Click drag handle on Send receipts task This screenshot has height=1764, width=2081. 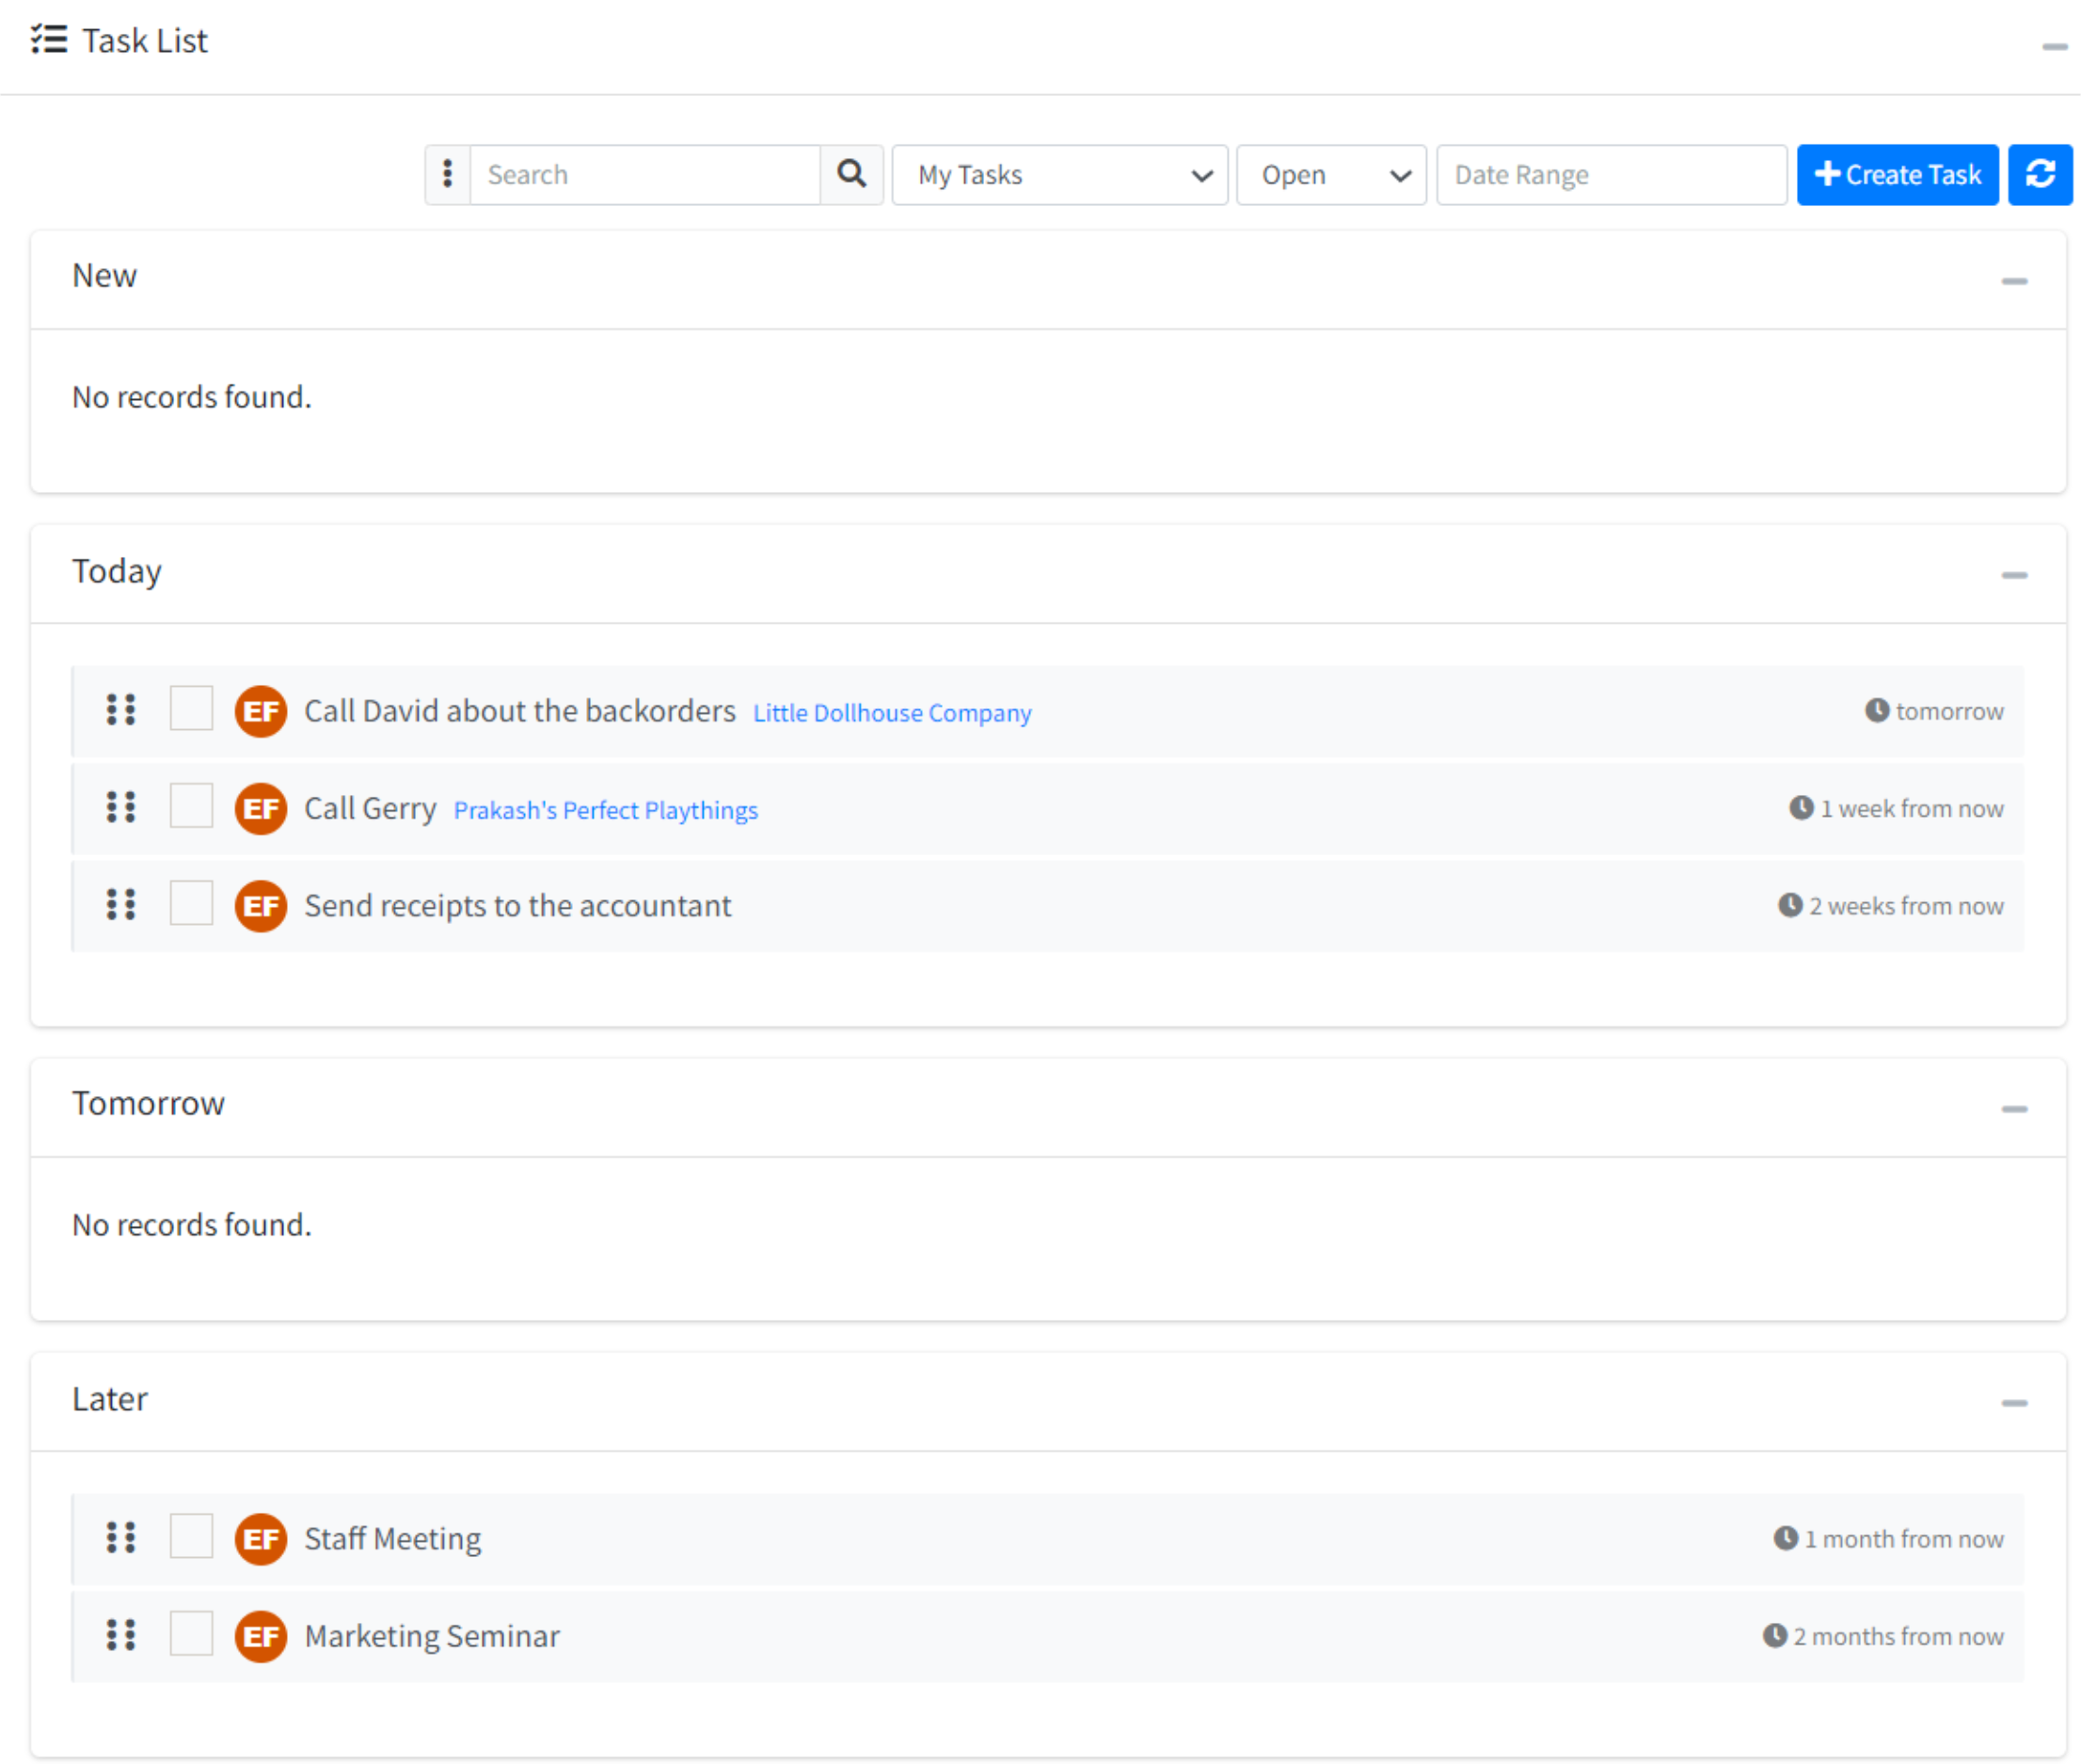(x=121, y=904)
